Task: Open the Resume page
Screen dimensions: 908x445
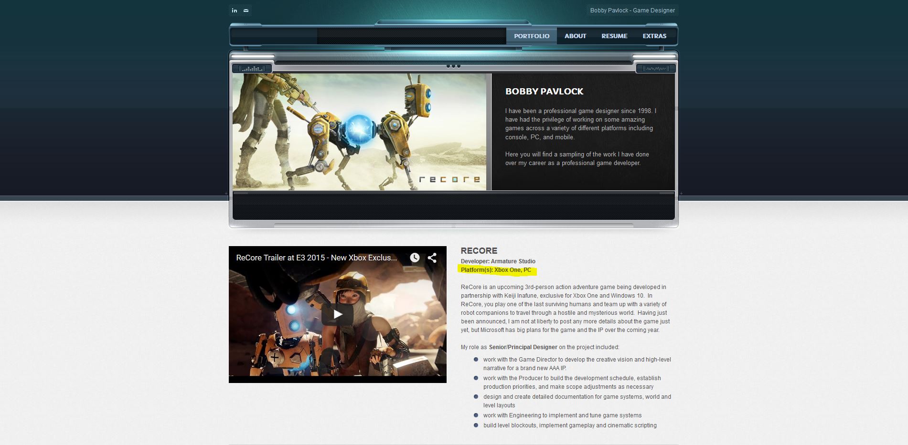Action: [614, 36]
